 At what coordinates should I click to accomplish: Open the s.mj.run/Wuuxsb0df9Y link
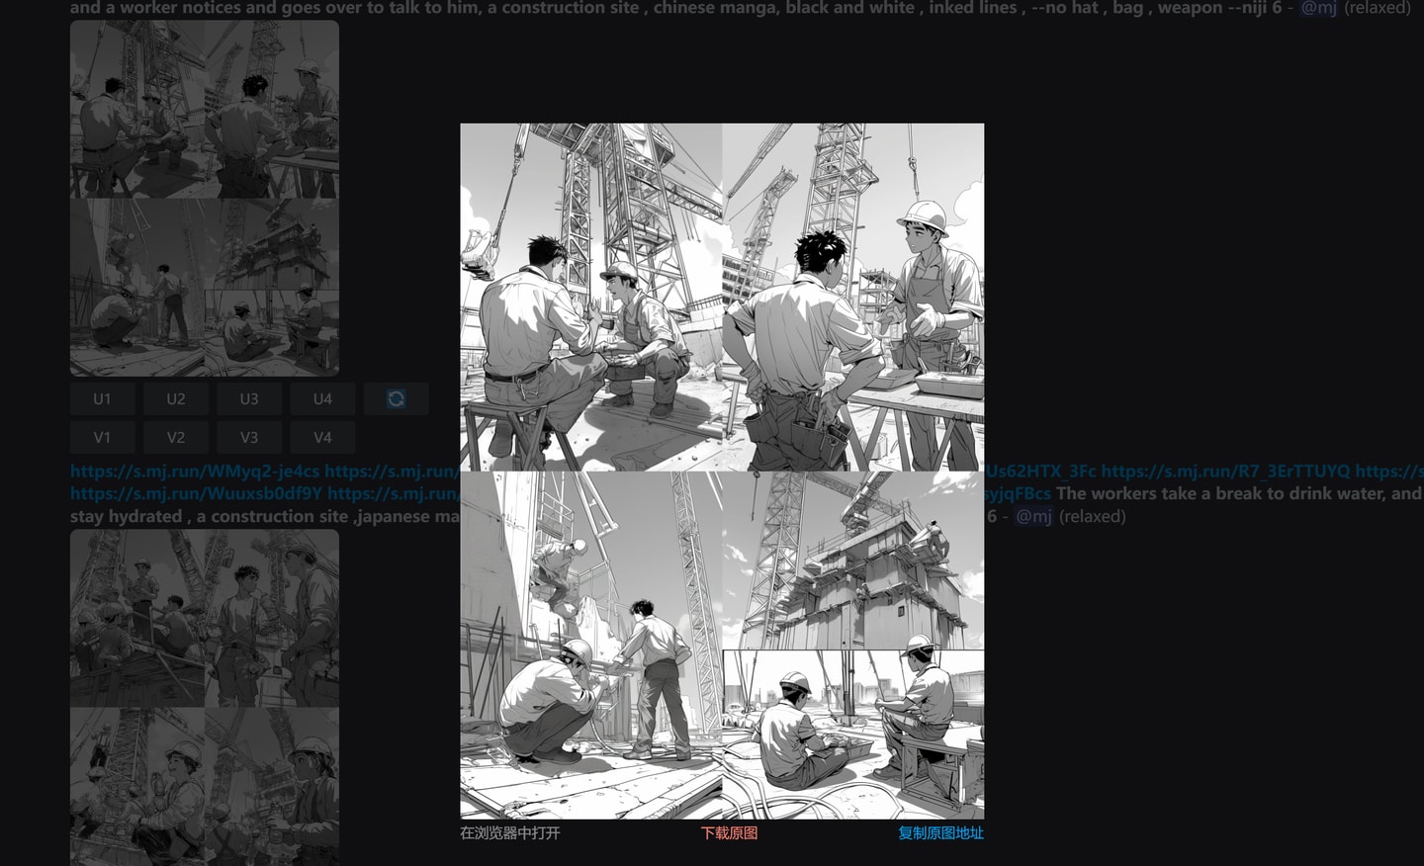(197, 493)
